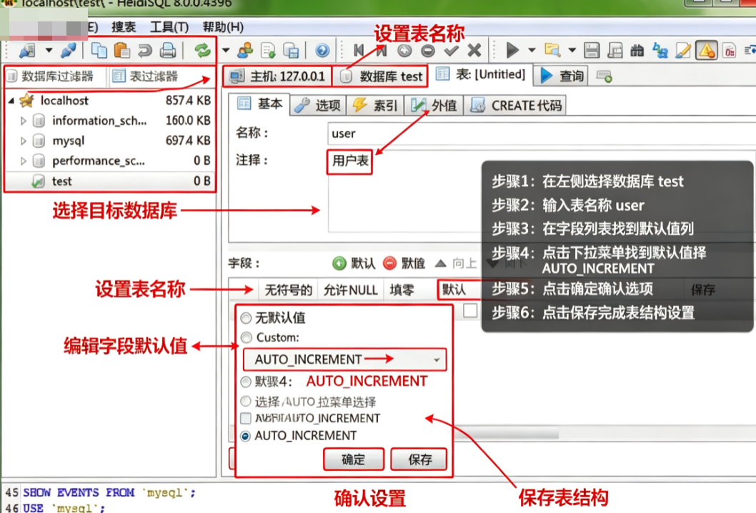This screenshot has height=513, width=756.
Task: Tick the checkbox in the 默认 column row
Action: point(470,310)
